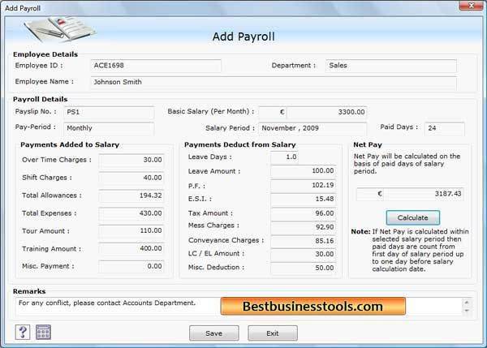The width and height of the screenshot is (487, 348).
Task: Click Tax Amount field 96.00
Action: coord(303,213)
